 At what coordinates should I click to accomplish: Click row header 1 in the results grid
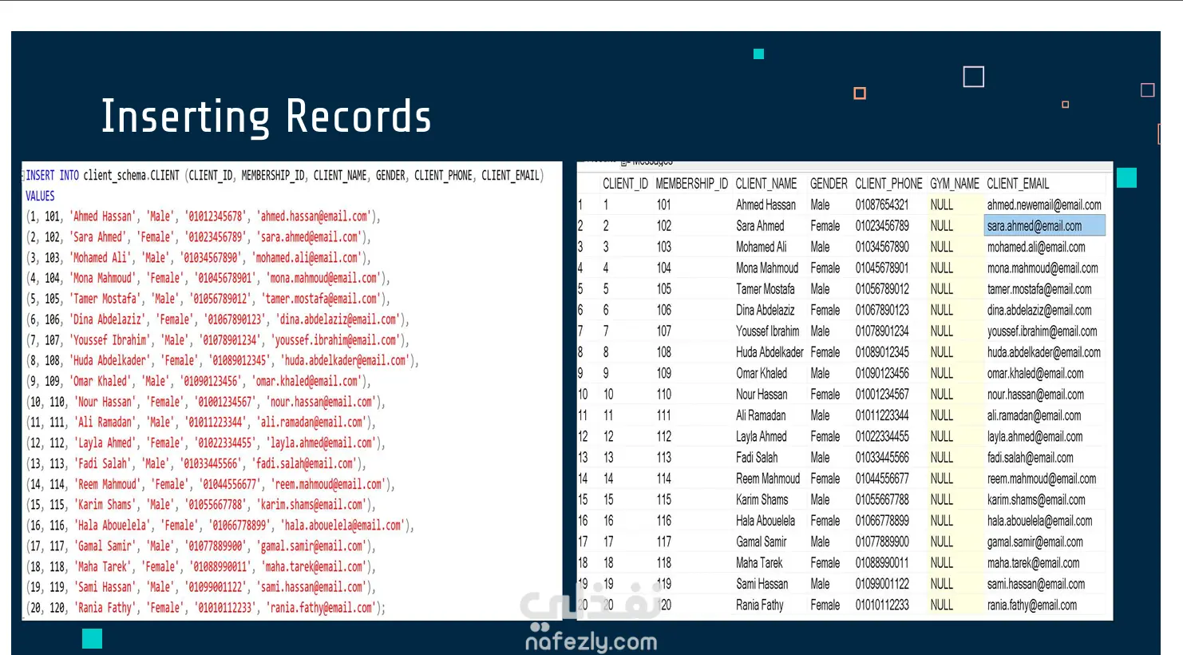coord(581,205)
